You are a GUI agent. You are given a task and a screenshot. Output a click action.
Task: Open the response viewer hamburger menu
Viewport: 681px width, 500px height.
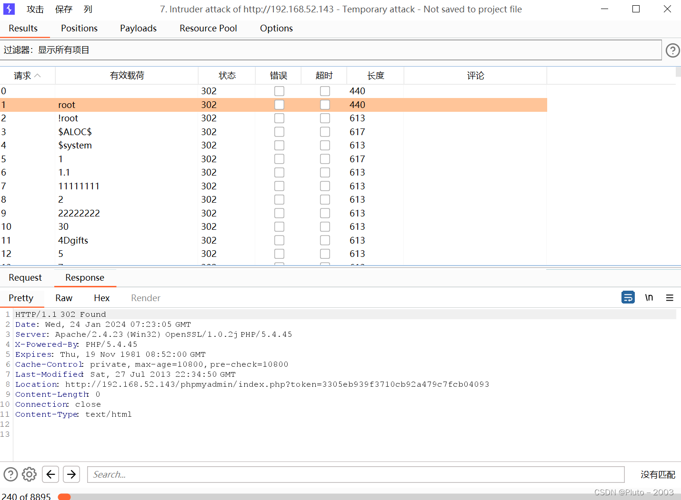point(670,297)
